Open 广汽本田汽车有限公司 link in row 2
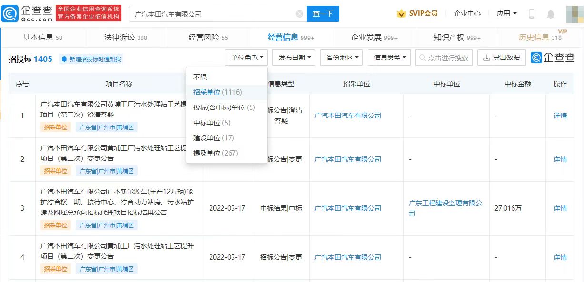 (x=348, y=159)
